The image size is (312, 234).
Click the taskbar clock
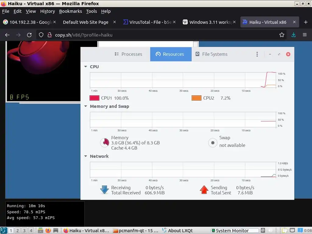point(308,231)
